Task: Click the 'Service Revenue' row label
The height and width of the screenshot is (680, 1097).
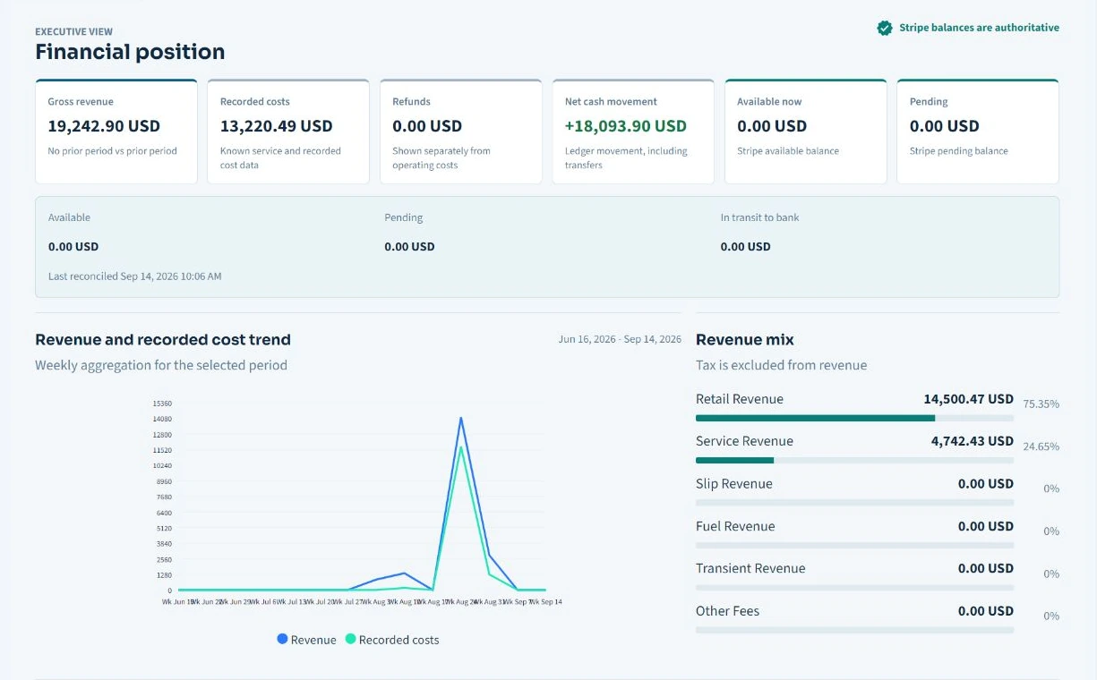Action: (x=744, y=441)
